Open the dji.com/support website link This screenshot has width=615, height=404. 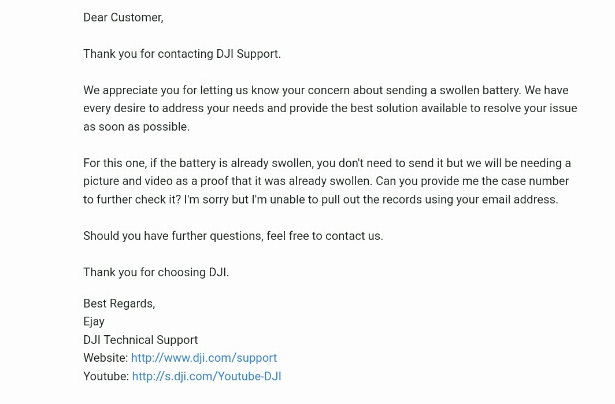click(x=203, y=358)
